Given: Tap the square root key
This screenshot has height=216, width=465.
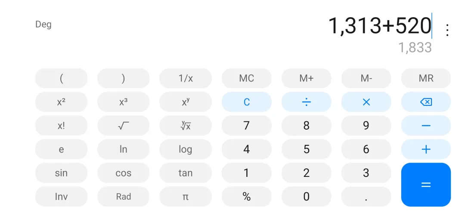Looking at the screenshot, I should [x=123, y=126].
